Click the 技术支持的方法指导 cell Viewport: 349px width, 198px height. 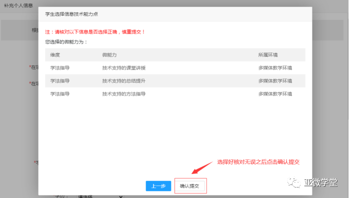124,94
